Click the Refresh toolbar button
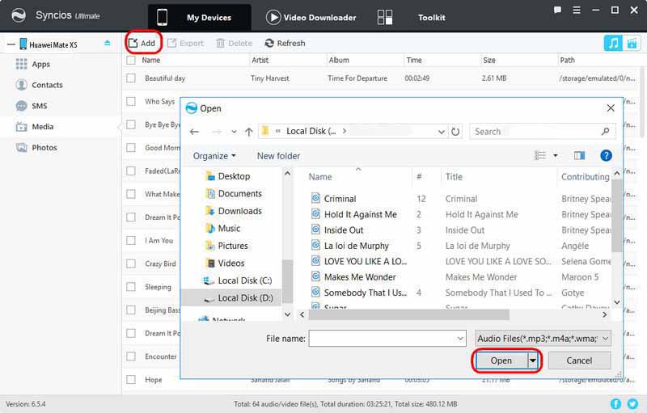 285,43
